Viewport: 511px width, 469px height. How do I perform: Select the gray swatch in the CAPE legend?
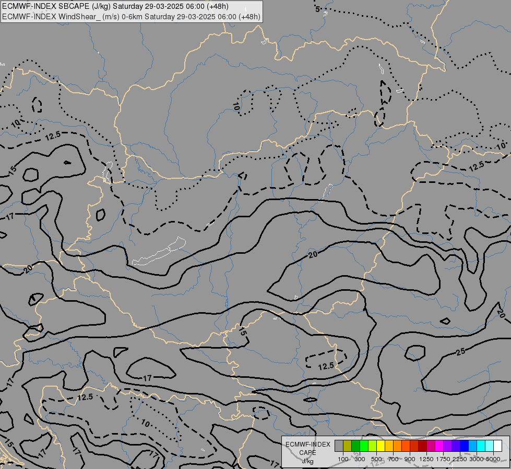pos(339,446)
